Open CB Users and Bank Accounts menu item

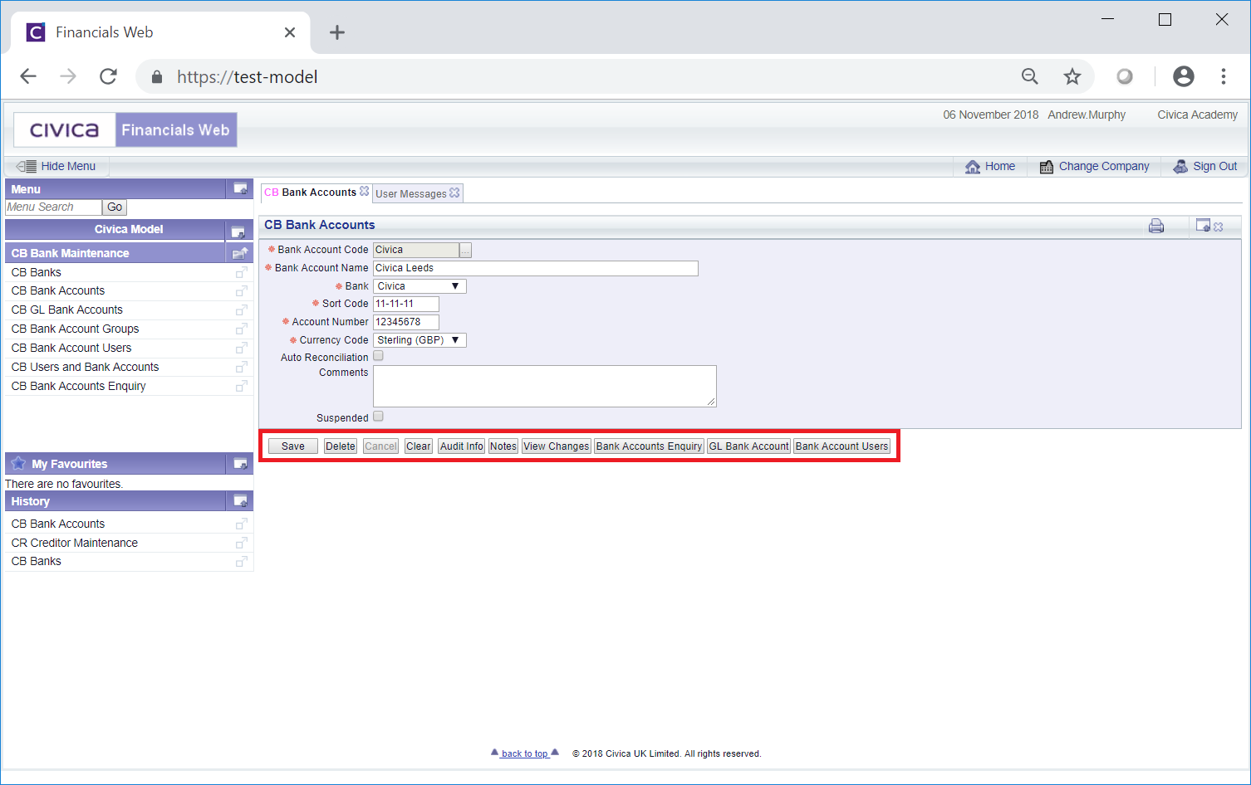tap(85, 367)
